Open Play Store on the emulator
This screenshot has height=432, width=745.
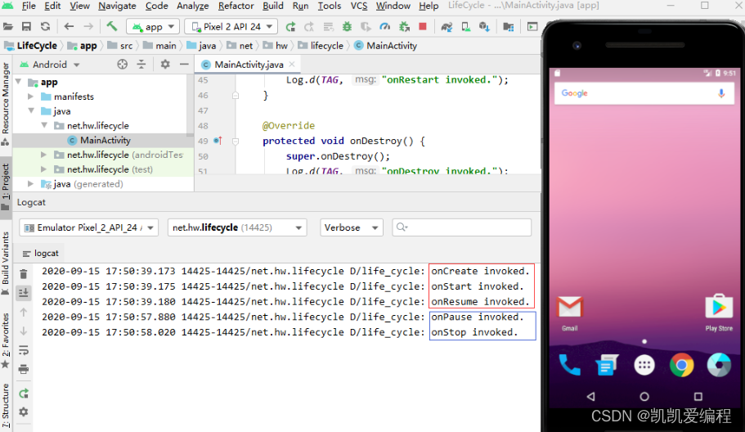719,313
